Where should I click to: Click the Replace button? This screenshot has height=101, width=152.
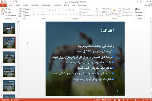click(139, 12)
